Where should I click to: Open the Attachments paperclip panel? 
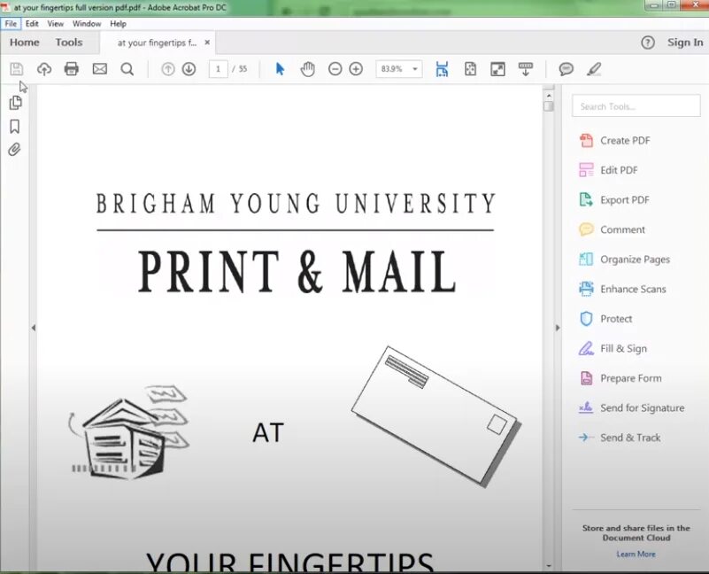[14, 150]
